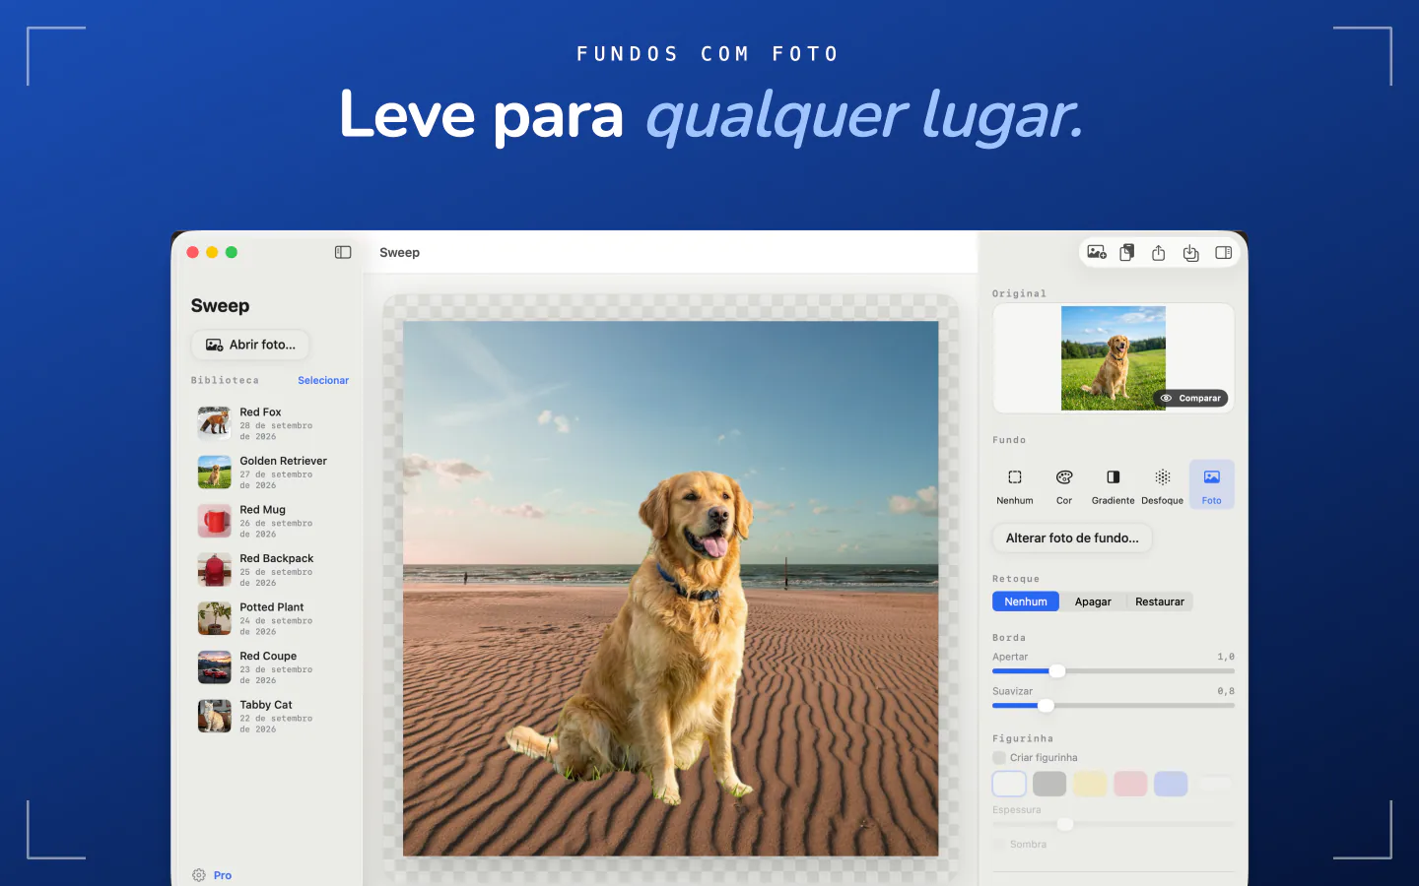Select the Nenhum background option
The width and height of the screenshot is (1419, 886).
pyautogui.click(x=1015, y=485)
